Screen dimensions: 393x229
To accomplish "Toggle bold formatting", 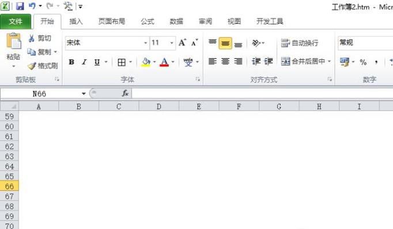I will click(x=71, y=62).
